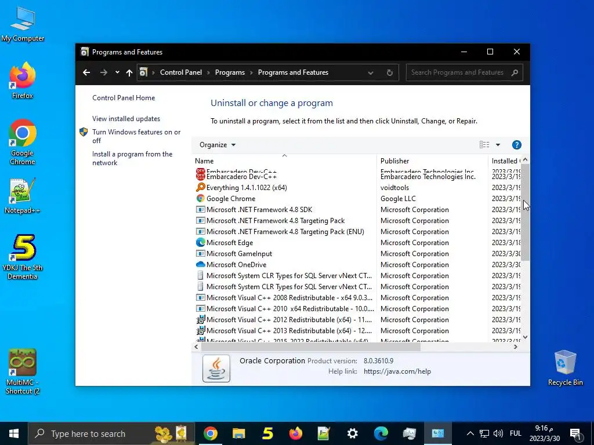Open the Windows Start button
The height and width of the screenshot is (445, 594).
click(14, 433)
